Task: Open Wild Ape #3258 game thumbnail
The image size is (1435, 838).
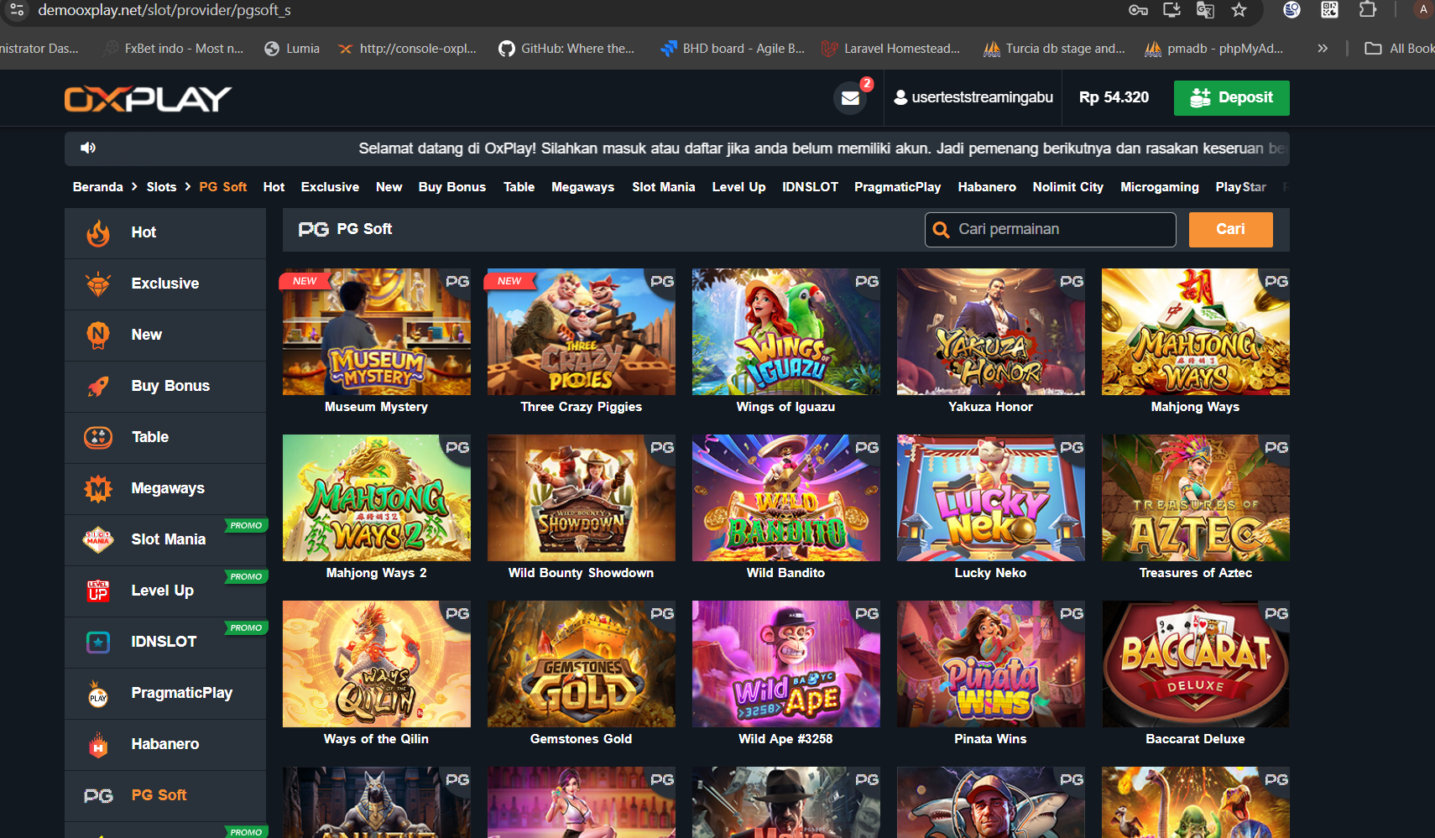Action: [x=786, y=664]
